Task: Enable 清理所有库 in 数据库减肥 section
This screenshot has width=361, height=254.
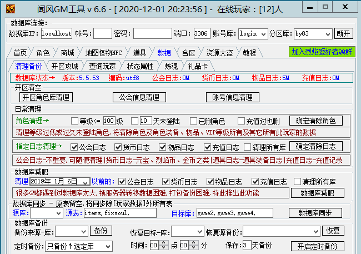Action: pyautogui.click(x=297, y=182)
